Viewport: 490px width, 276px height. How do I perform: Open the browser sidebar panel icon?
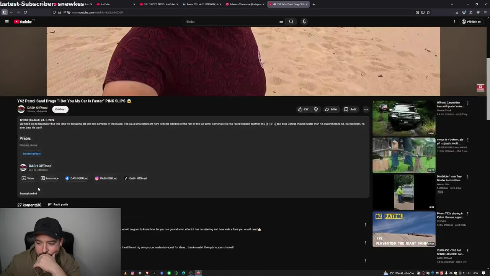pyautogui.click(x=4, y=12)
